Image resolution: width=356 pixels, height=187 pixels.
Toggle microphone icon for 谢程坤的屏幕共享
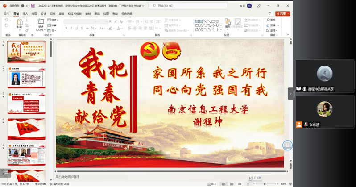305,89
